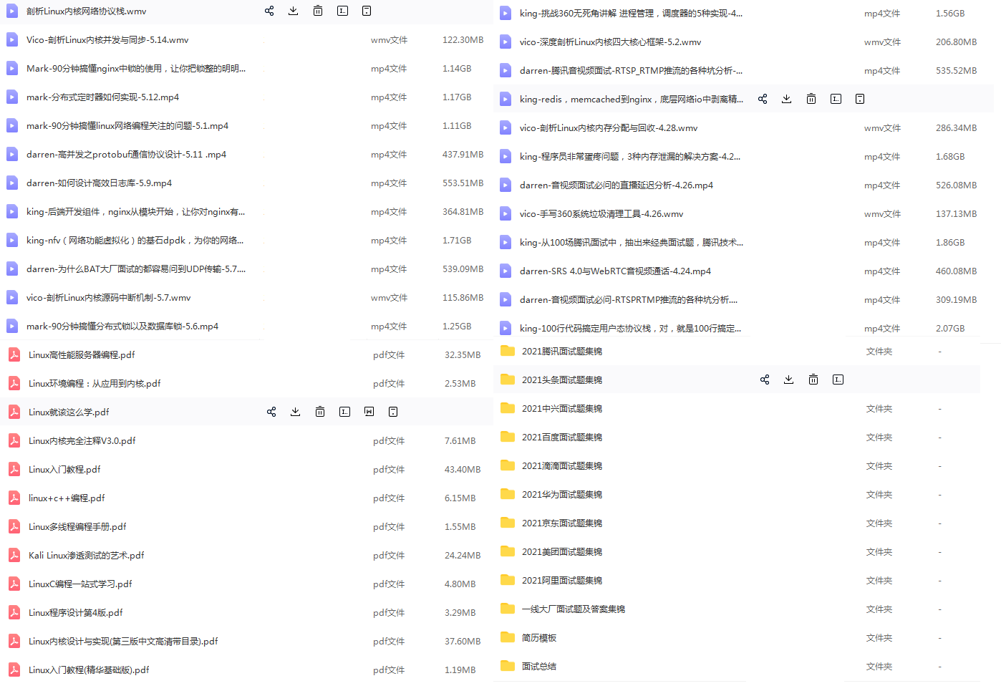This screenshot has width=1001, height=691.
Task: Download the king-redis memcached video
Action: pyautogui.click(x=787, y=99)
